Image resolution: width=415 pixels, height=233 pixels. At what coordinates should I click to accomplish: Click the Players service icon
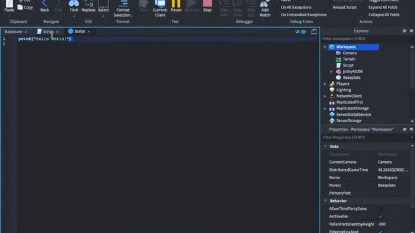pos(332,83)
